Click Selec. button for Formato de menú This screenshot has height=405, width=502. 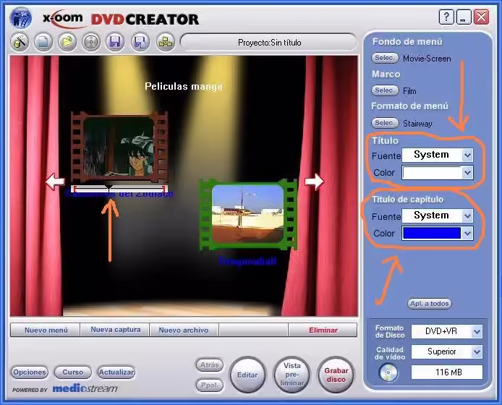(385, 123)
